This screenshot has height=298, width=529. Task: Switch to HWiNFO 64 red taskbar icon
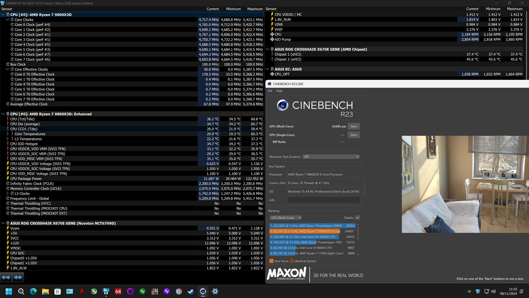click(x=118, y=291)
